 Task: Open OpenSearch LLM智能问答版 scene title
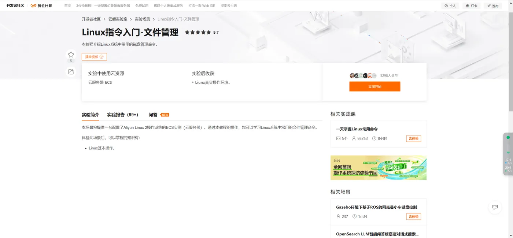point(378,234)
